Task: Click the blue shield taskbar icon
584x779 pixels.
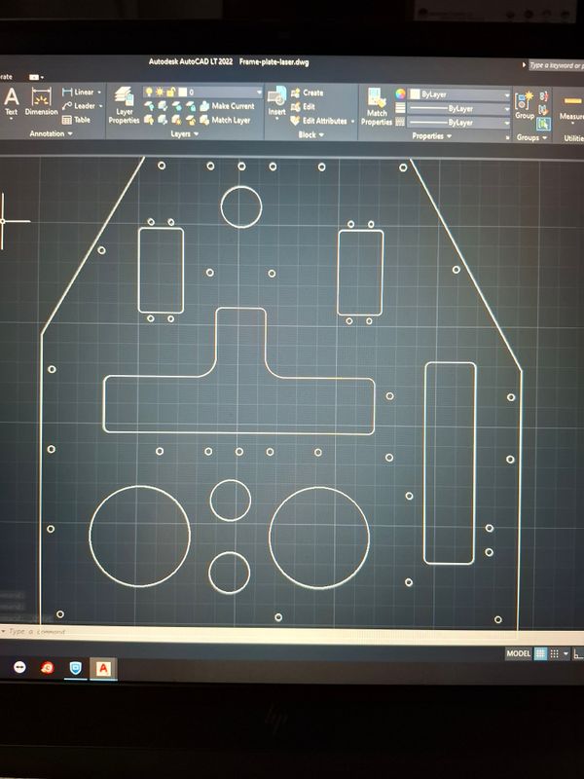Action: (75, 668)
